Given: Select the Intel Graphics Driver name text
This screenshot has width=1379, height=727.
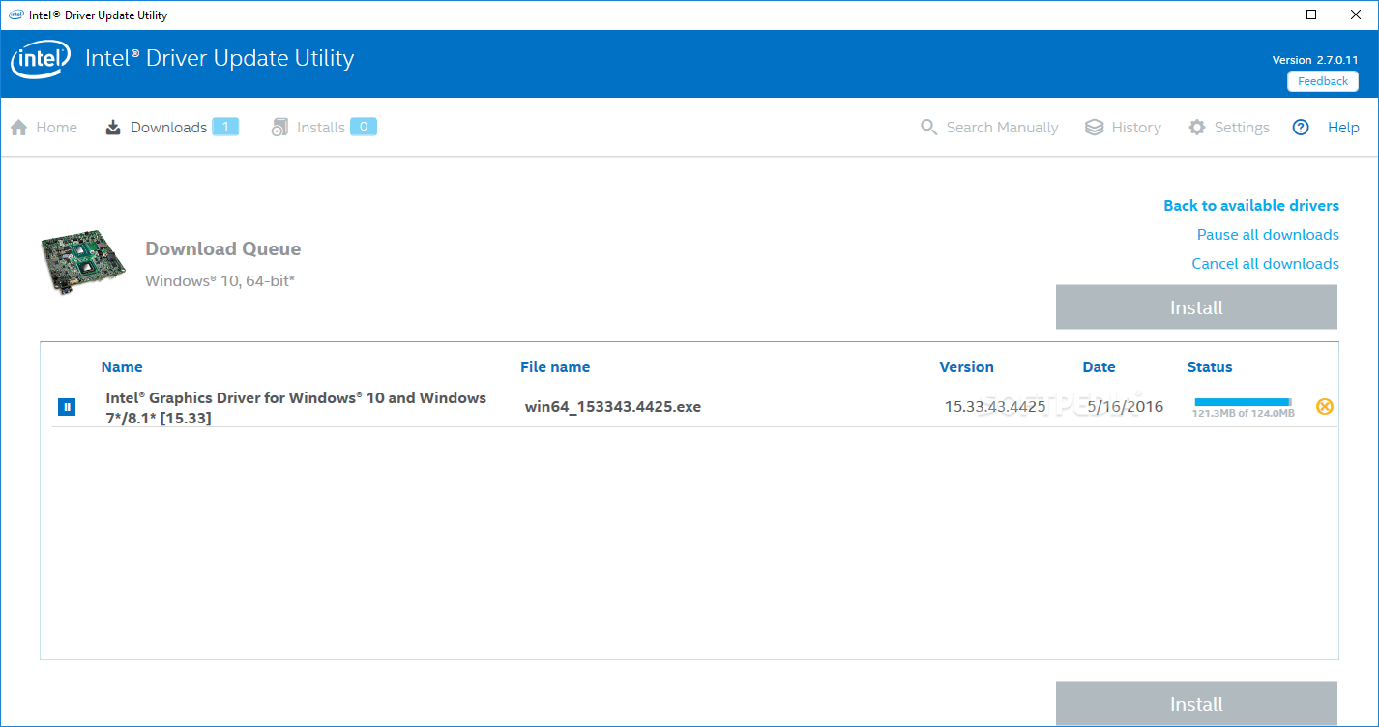Looking at the screenshot, I should point(296,408).
